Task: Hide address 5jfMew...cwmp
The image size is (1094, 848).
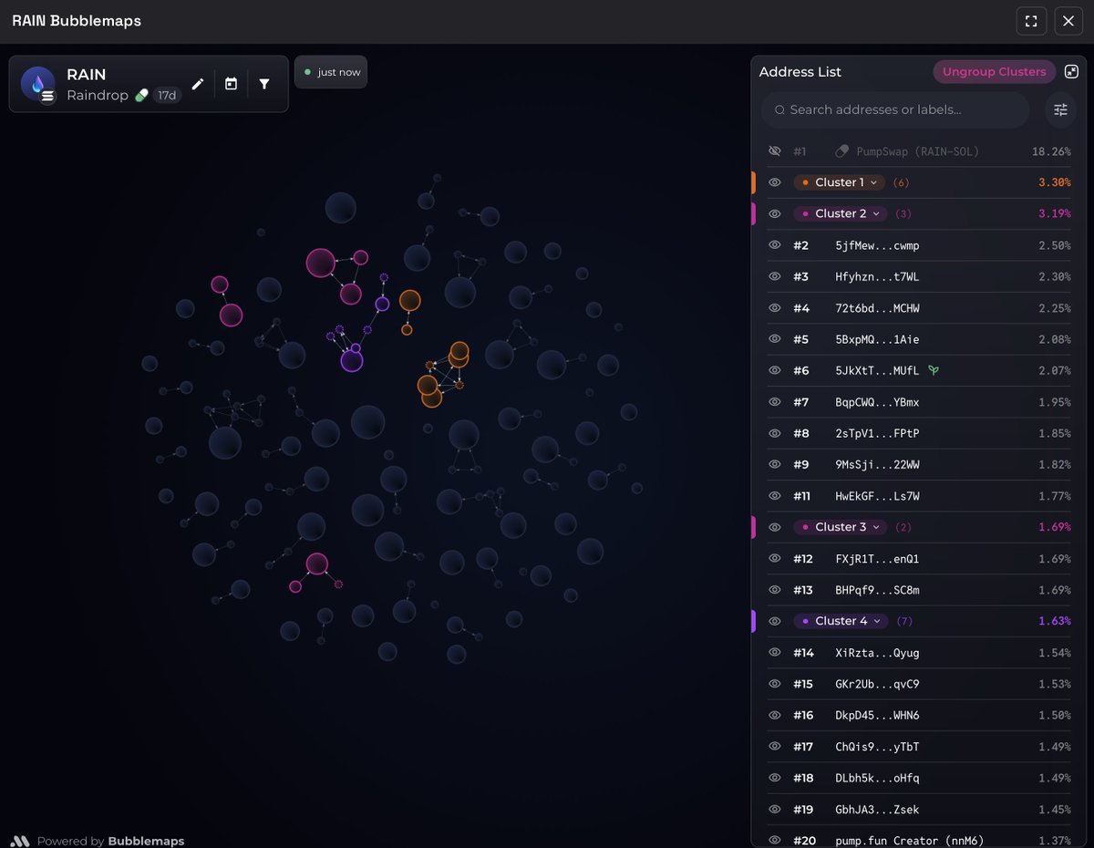Action: click(x=775, y=245)
